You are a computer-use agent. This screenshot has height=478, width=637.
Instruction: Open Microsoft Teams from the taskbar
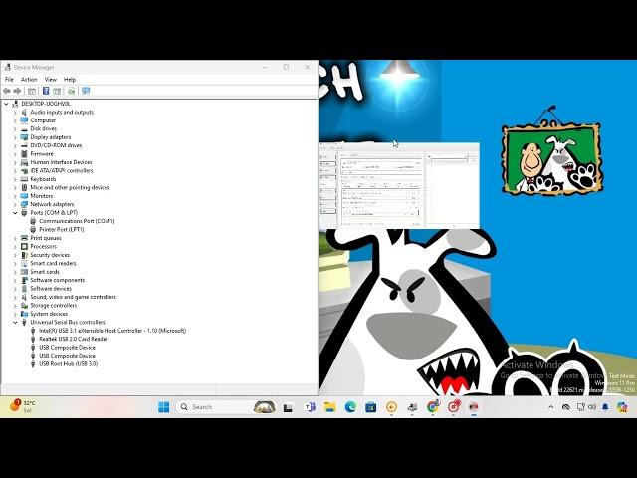[310, 407]
